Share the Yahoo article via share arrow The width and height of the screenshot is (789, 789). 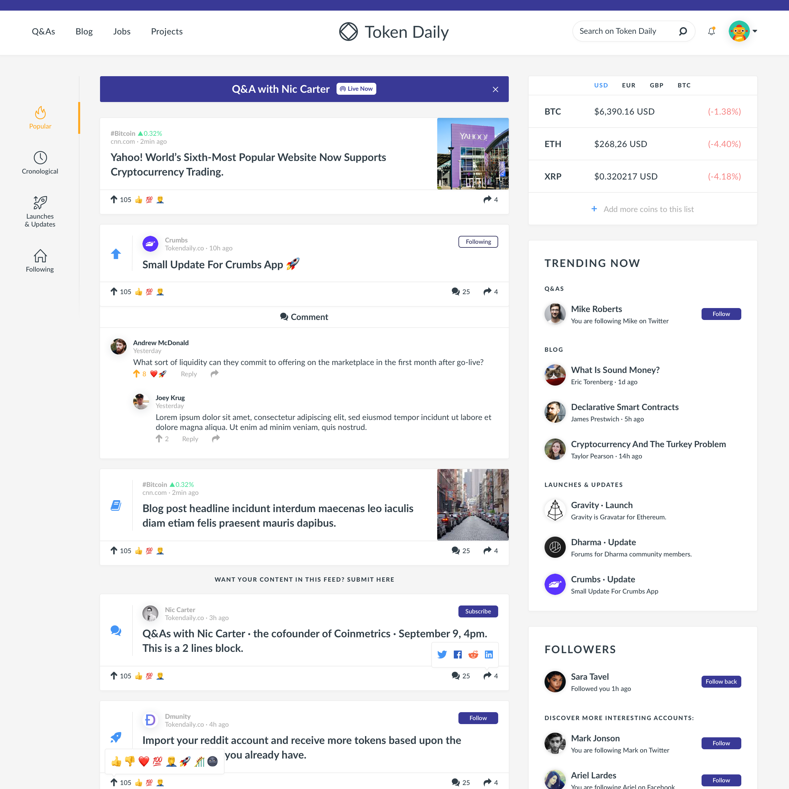[x=487, y=199]
